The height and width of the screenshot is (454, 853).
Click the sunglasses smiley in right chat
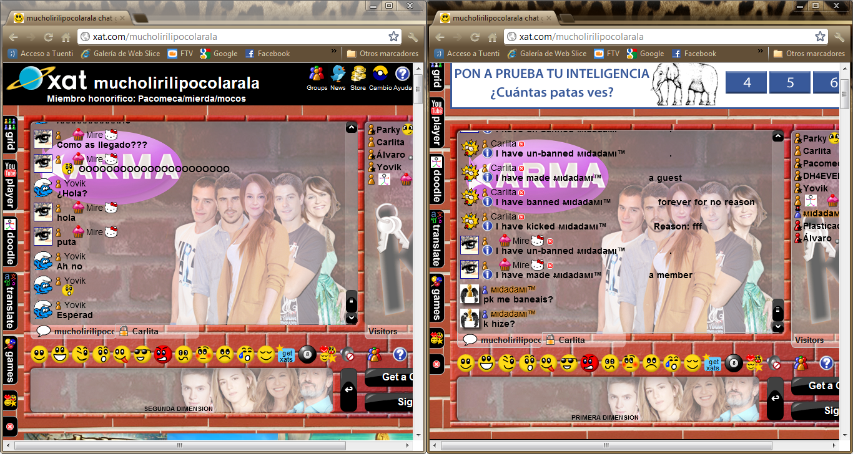[568, 362]
